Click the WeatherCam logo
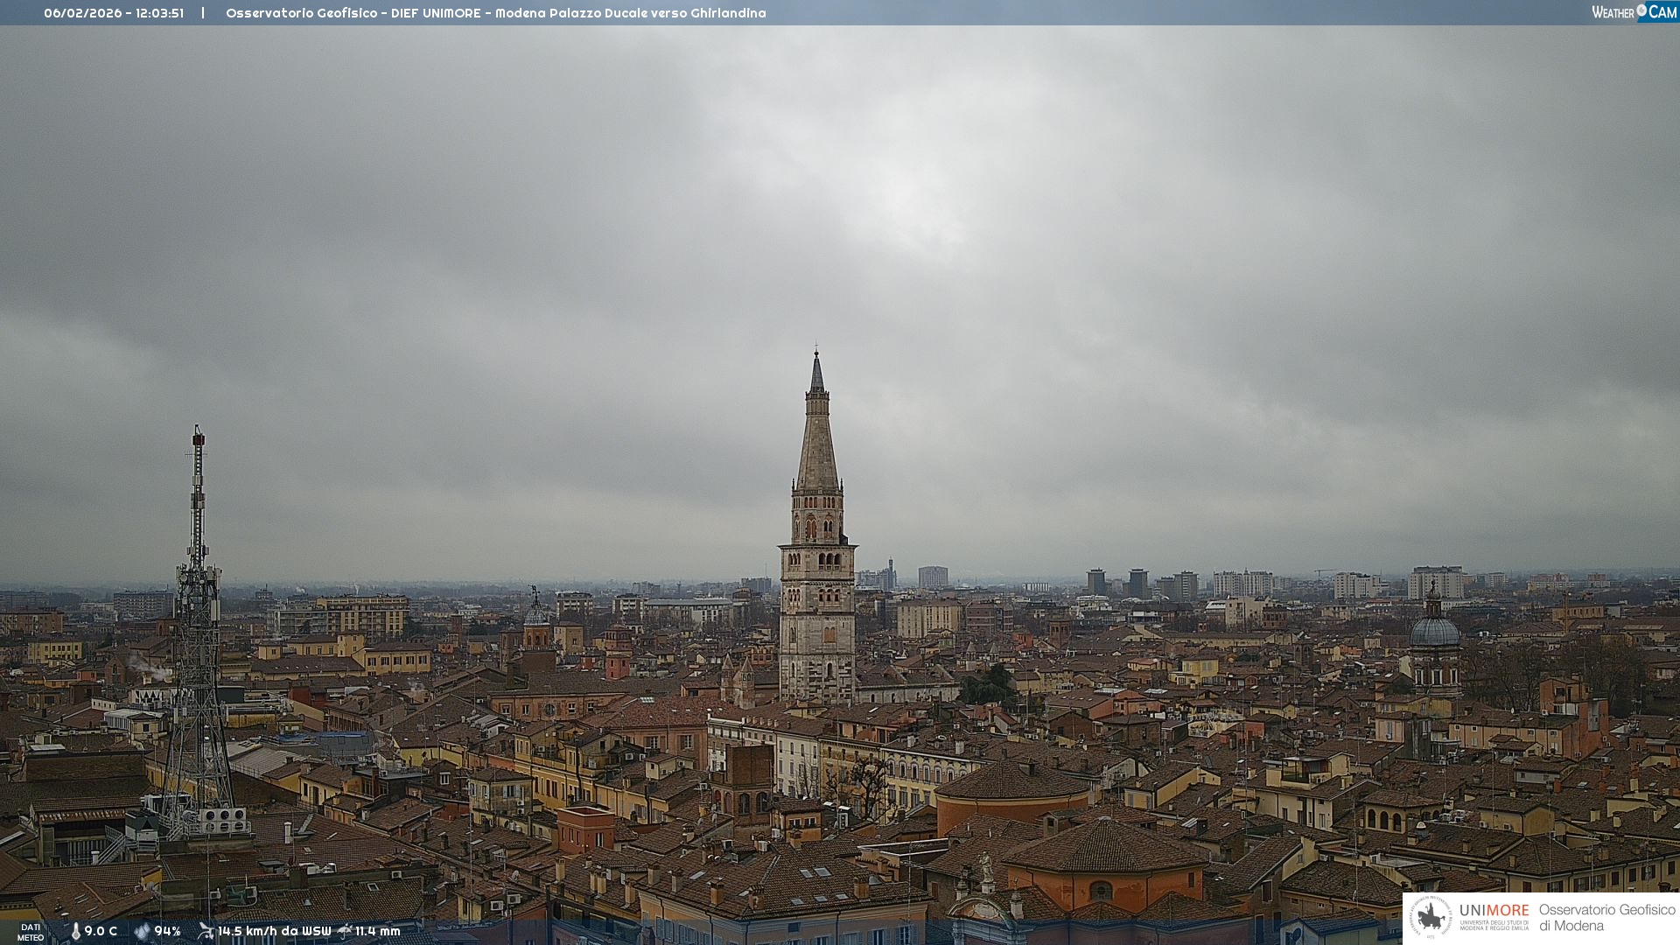The width and height of the screenshot is (1680, 945). [1634, 12]
